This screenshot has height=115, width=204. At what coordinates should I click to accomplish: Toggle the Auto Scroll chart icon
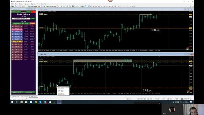pos(76,6)
